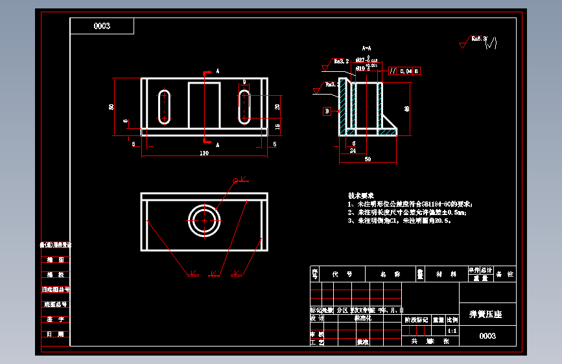562x364 pixels.
Task: Select the "9" slot width dimension
Action: click(244, 82)
